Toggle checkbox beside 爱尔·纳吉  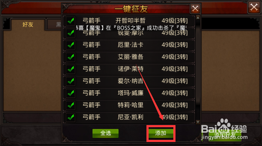click(70, 81)
